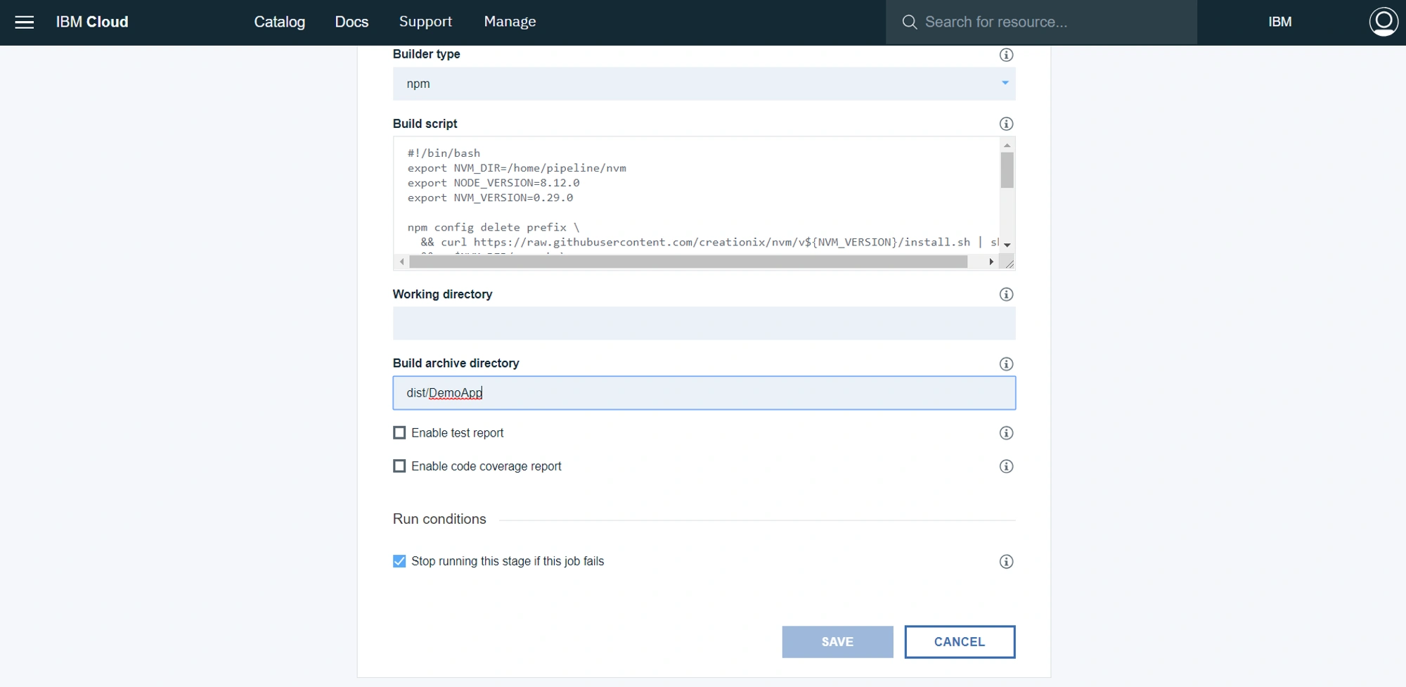Image resolution: width=1406 pixels, height=687 pixels.
Task: Click the Build archive directory field
Action: click(x=704, y=393)
